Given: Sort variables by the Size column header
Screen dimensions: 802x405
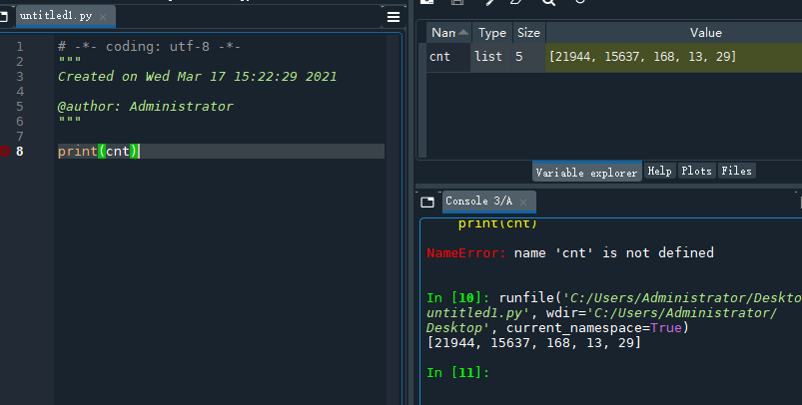Looking at the screenshot, I should click(529, 33).
